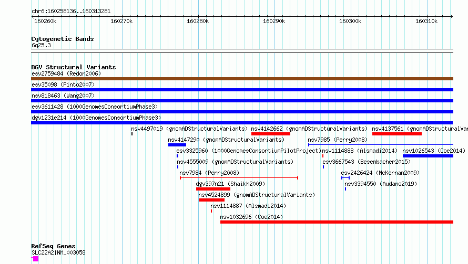Click the nsv818463 Wang2007 blue bar
This screenshot has height=264, width=468.
point(242,101)
